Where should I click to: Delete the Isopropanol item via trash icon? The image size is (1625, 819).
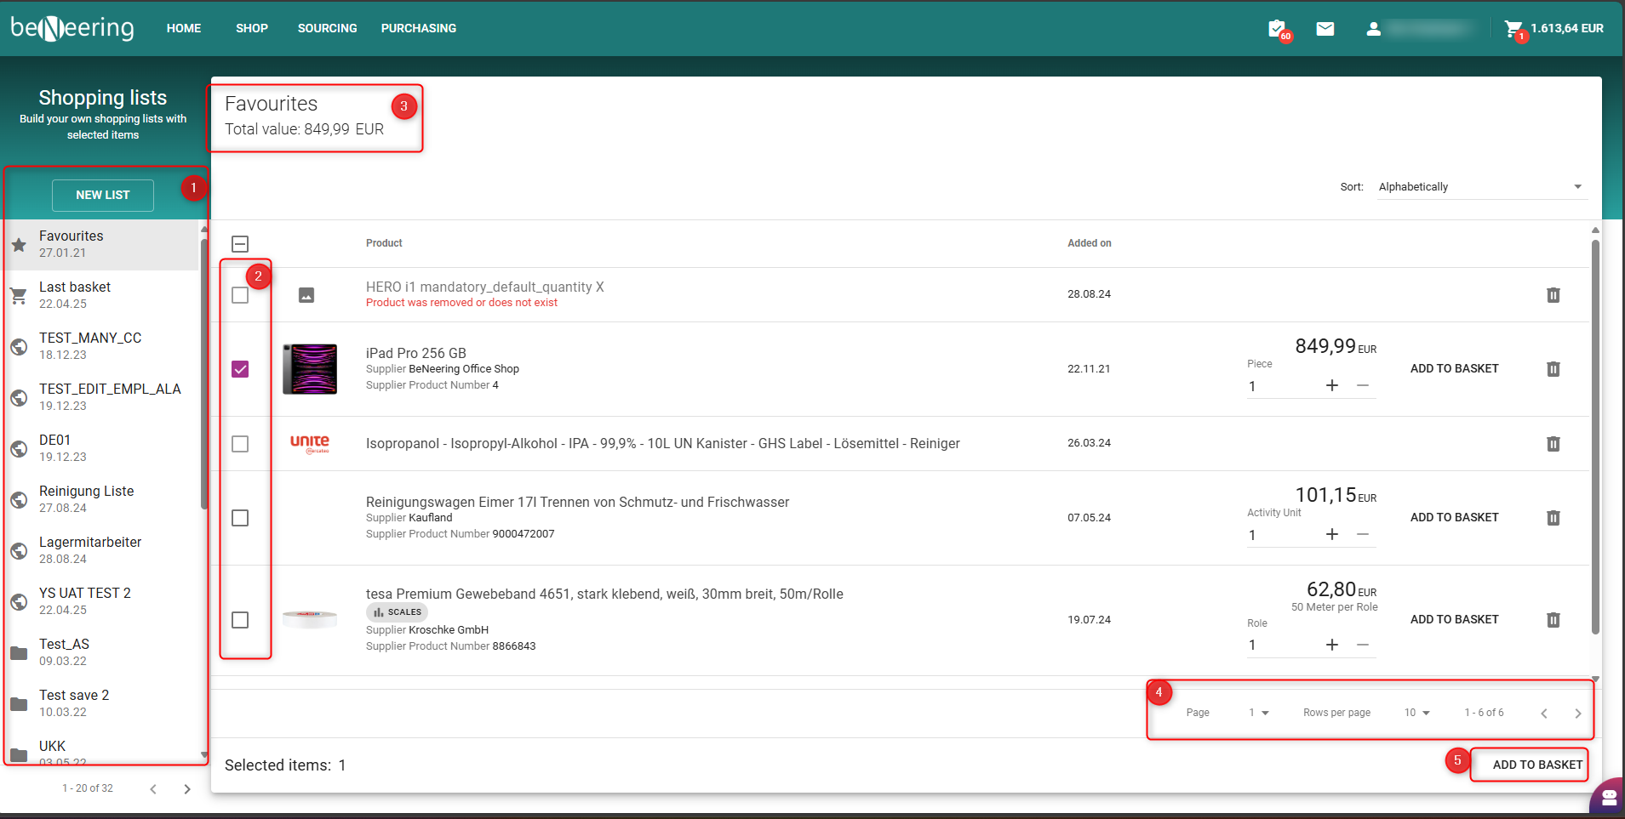pos(1553,444)
